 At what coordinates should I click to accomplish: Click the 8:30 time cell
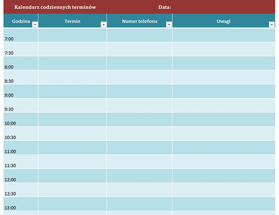pos(21,77)
